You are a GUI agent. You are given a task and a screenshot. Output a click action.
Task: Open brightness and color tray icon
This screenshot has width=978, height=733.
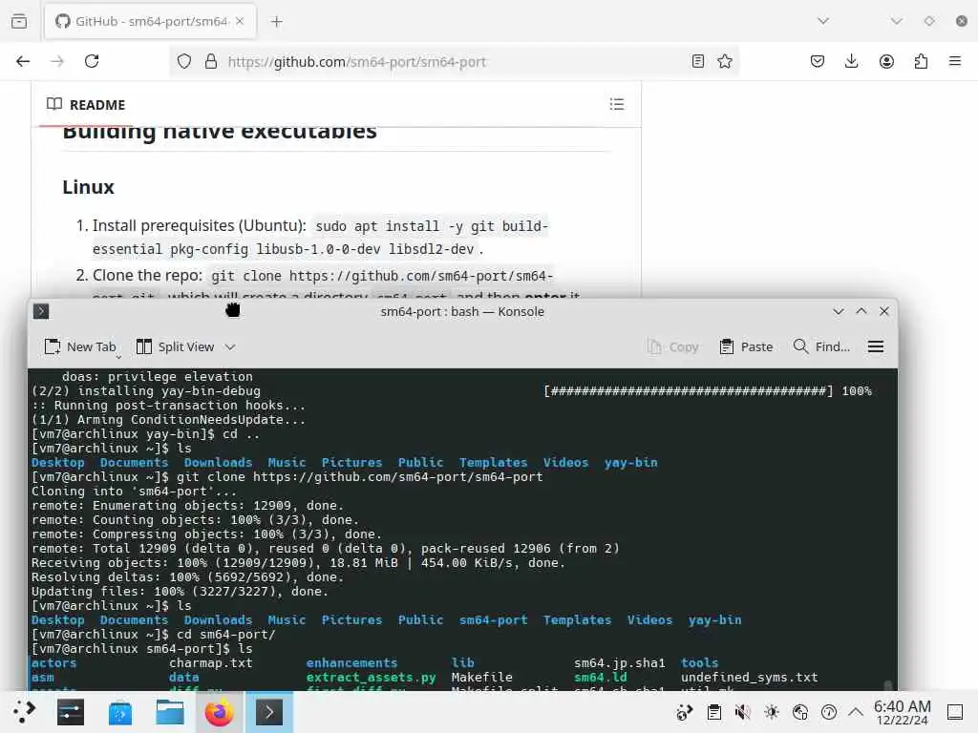point(772,712)
